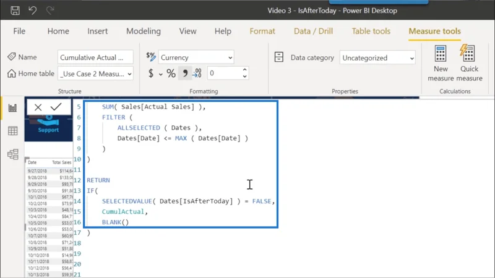Viewport: 495px width, 278px height.
Task: Commit formula with the checkmark icon
Action: coord(56,107)
